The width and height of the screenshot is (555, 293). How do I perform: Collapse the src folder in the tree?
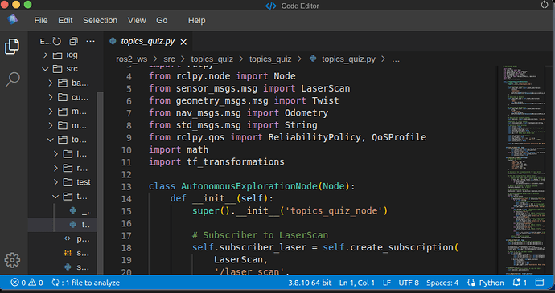coord(45,69)
